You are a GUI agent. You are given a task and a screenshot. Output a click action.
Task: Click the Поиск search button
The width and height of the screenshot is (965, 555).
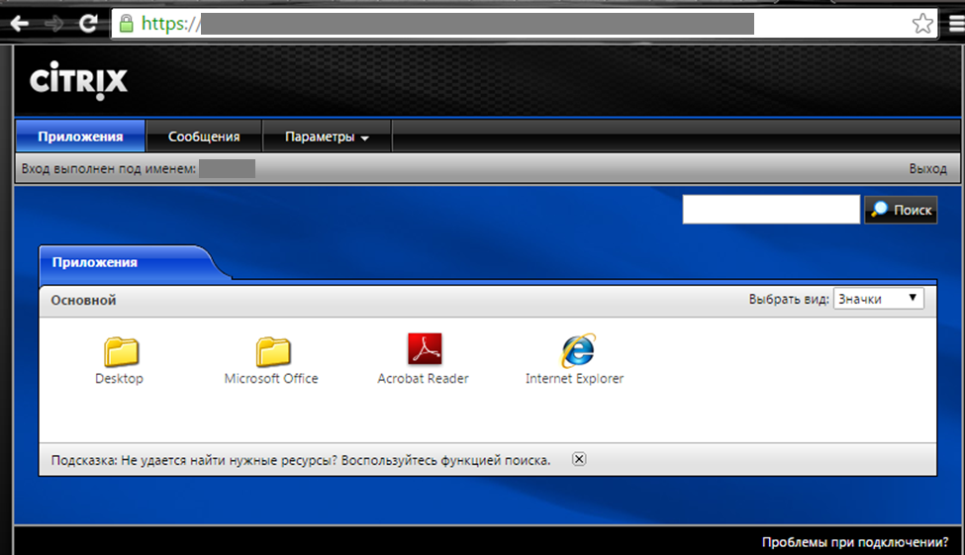901,210
